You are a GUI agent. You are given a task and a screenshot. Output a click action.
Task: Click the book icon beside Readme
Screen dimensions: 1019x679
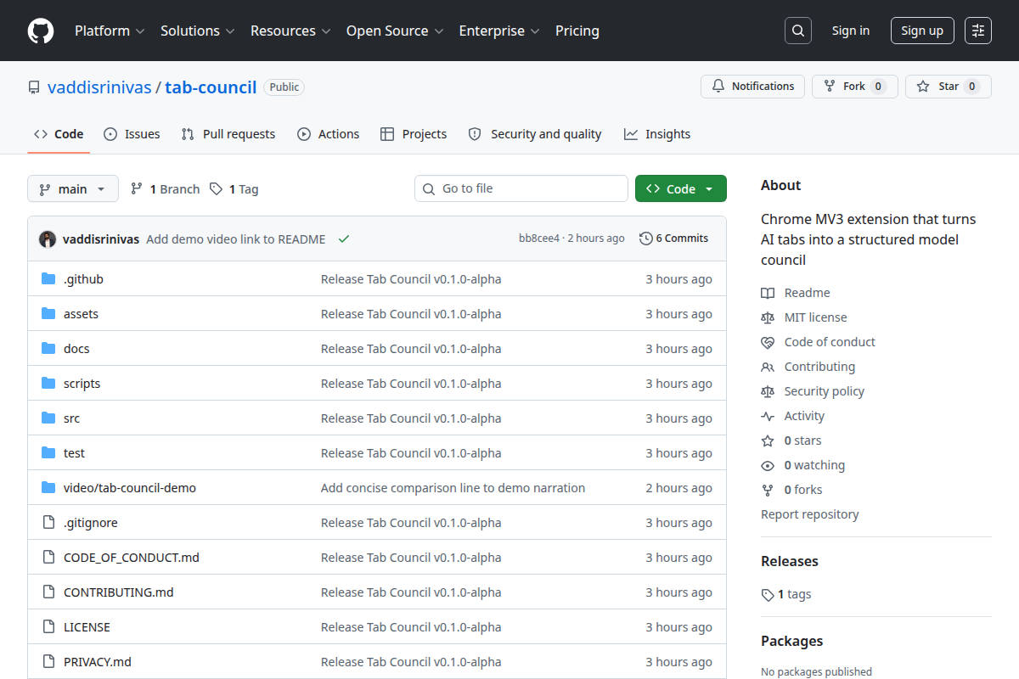click(768, 293)
